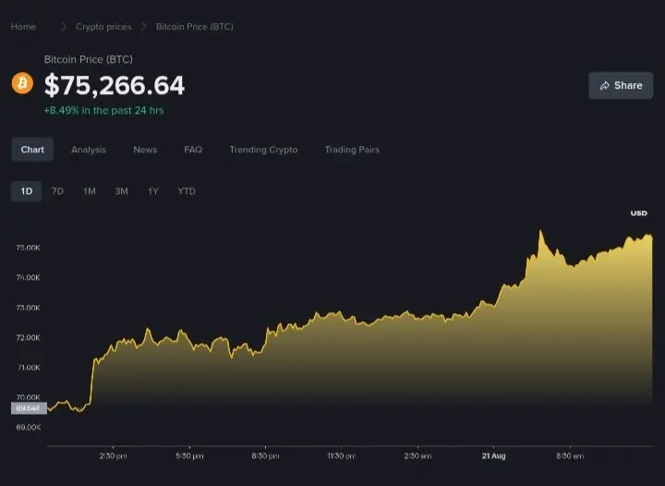Go to Home breadcrumb link

(23, 27)
